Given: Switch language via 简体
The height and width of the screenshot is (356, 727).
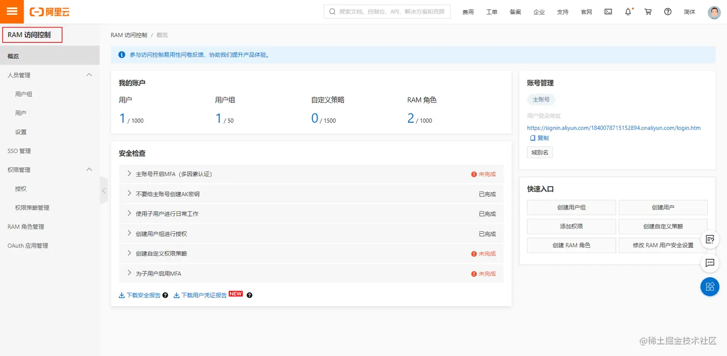Looking at the screenshot, I should 689,12.
